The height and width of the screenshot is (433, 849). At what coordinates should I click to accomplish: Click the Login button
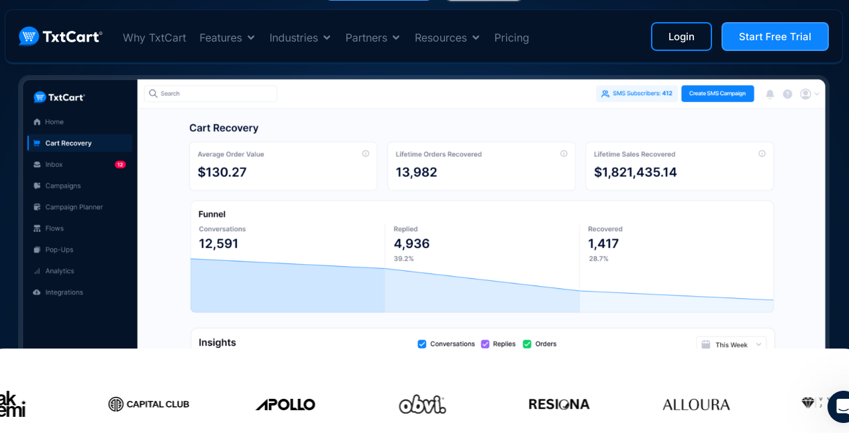pyautogui.click(x=681, y=37)
